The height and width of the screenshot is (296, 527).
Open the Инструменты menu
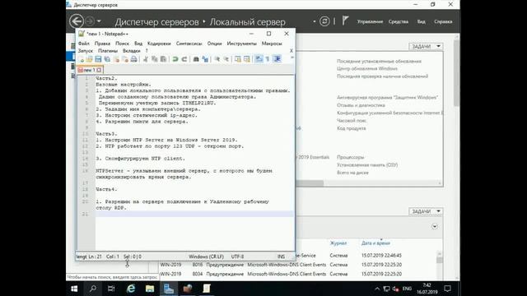(241, 44)
